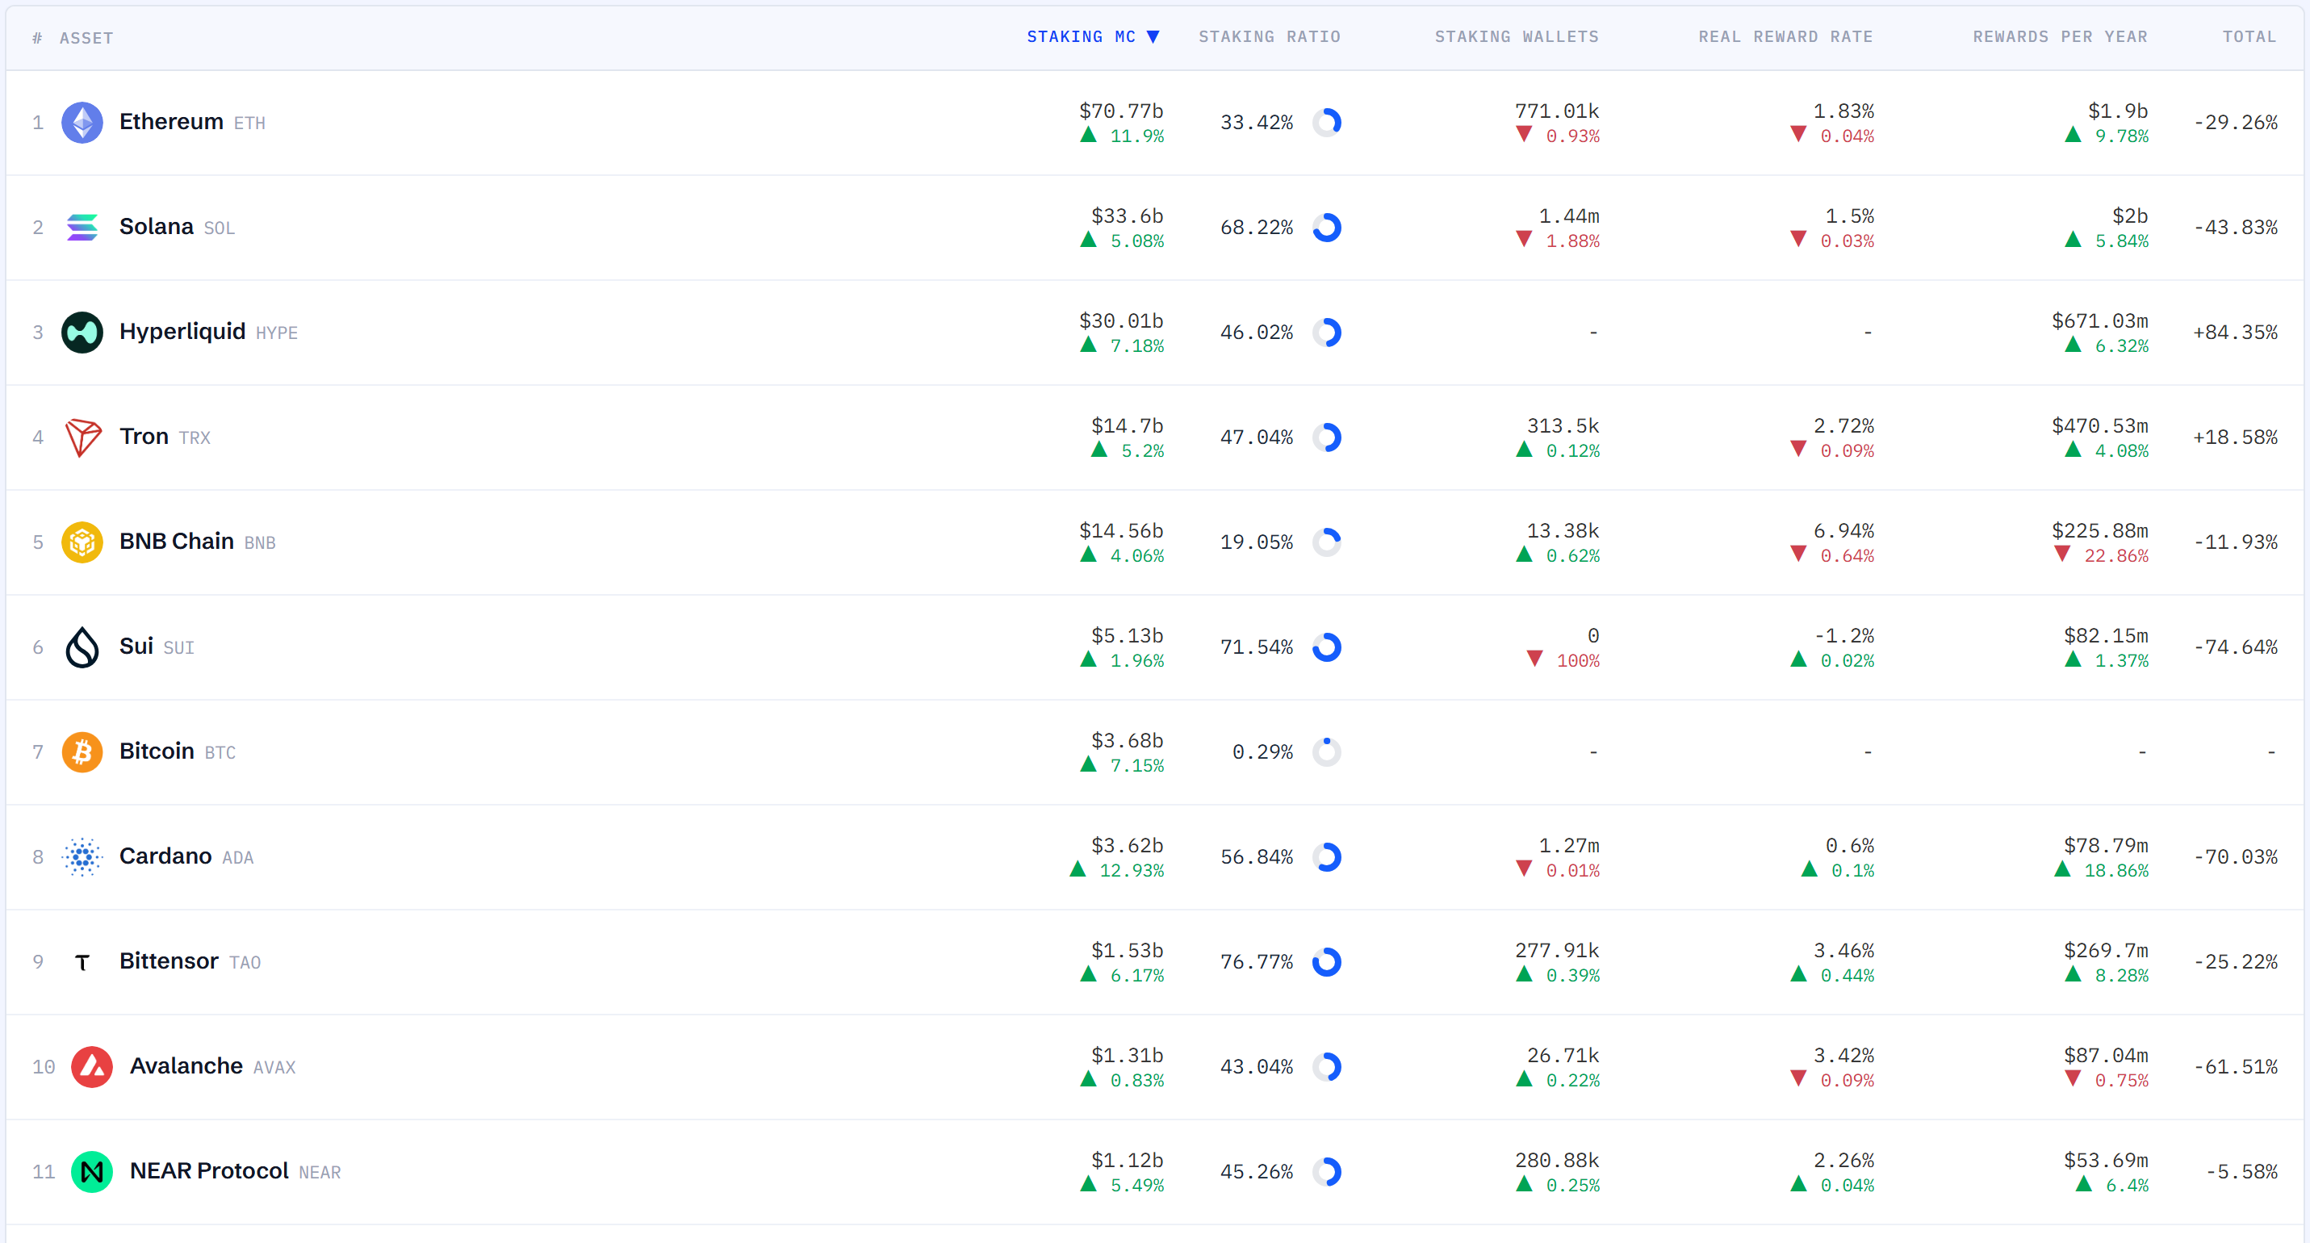Click the NEAR Protocol logo icon
This screenshot has width=2310, height=1243.
[91, 1171]
